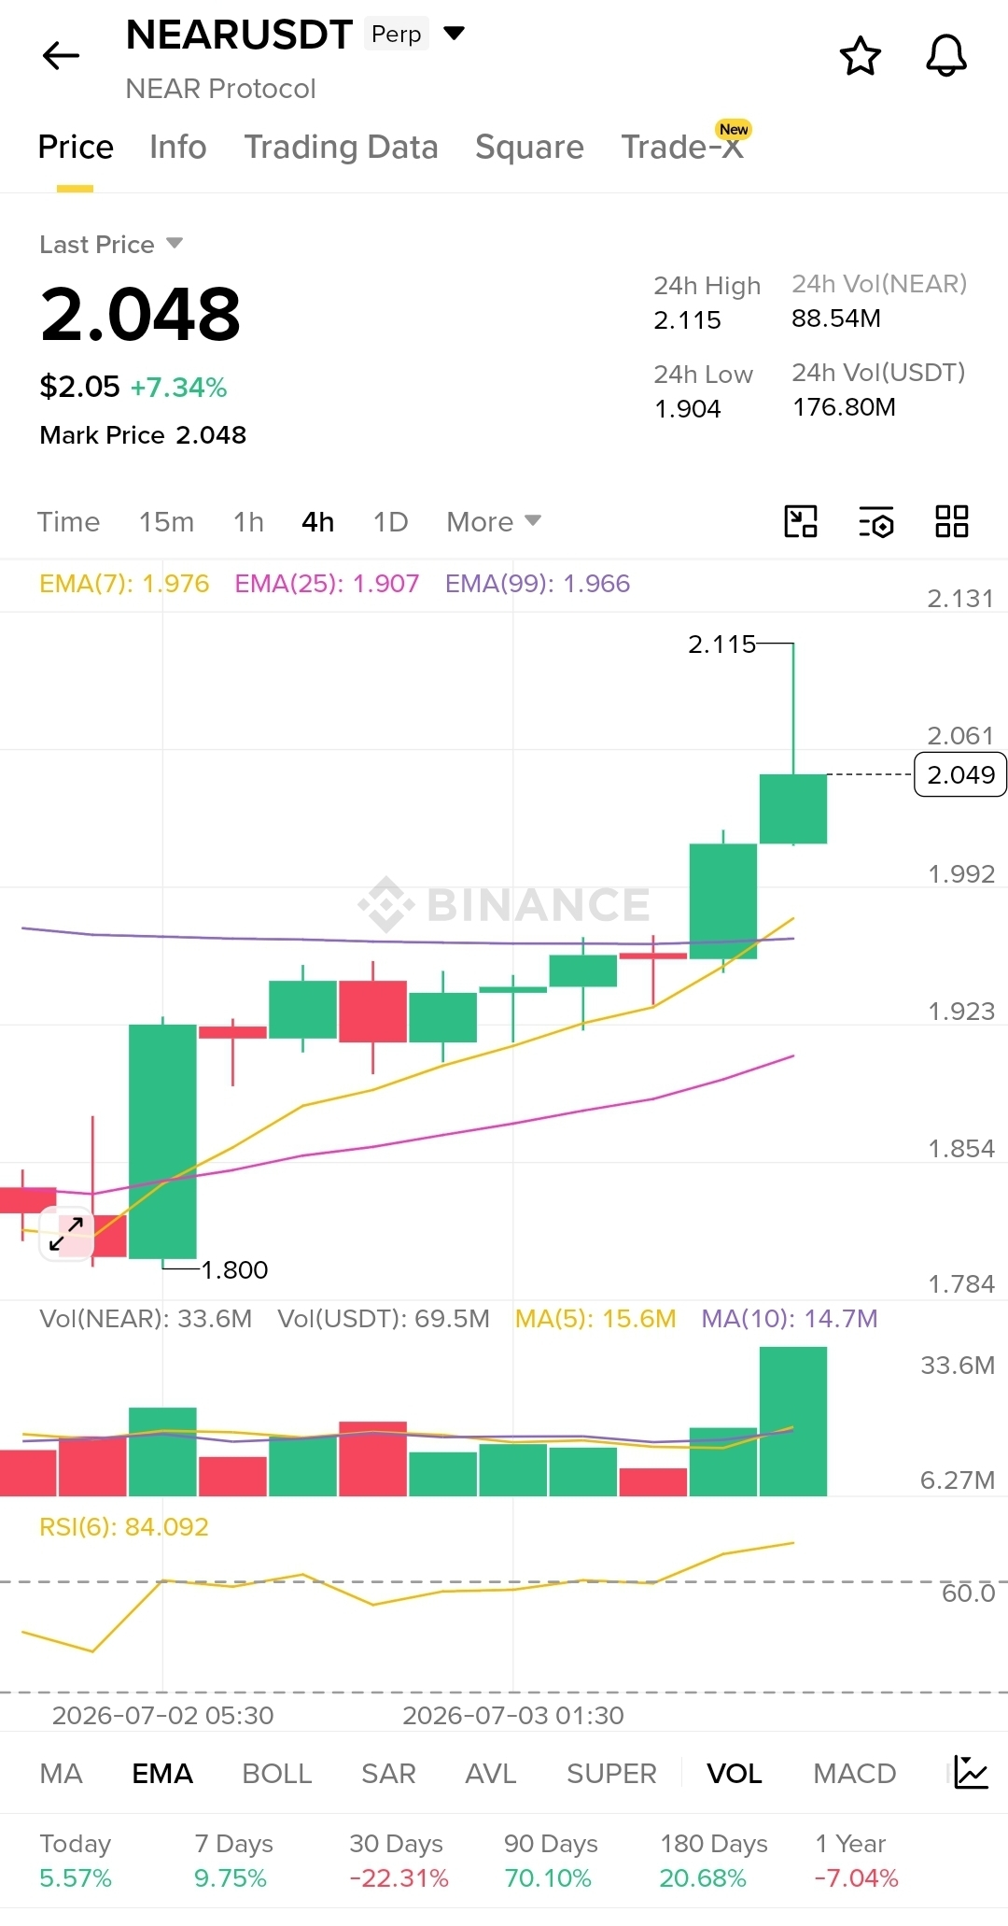Viewport: 1008px width, 1926px height.
Task: Tap the 1.800 low price marker
Action: point(234,1270)
